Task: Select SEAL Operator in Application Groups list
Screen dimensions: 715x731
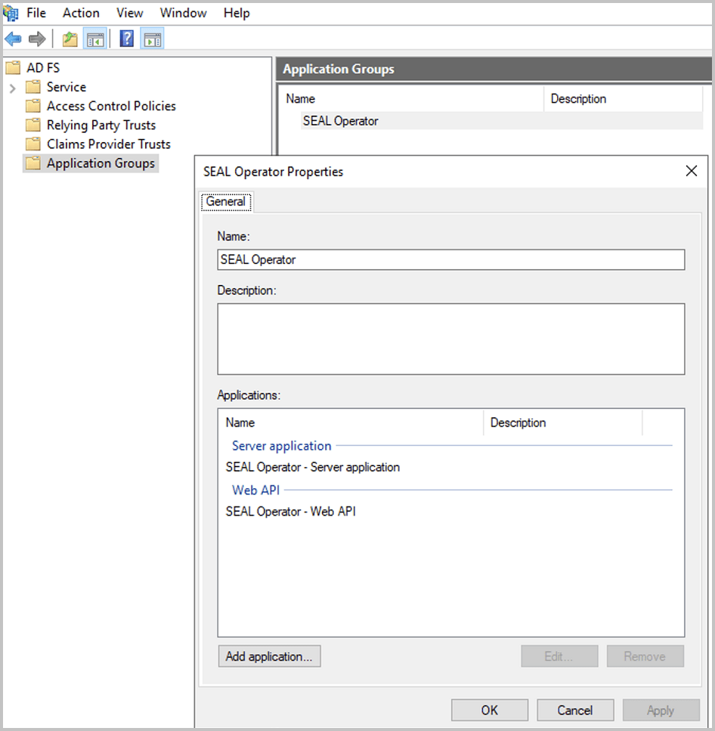Action: pos(340,121)
